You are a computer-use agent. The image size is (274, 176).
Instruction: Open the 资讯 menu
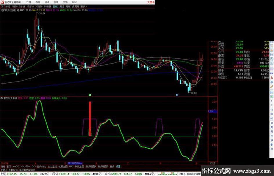click(47, 2)
